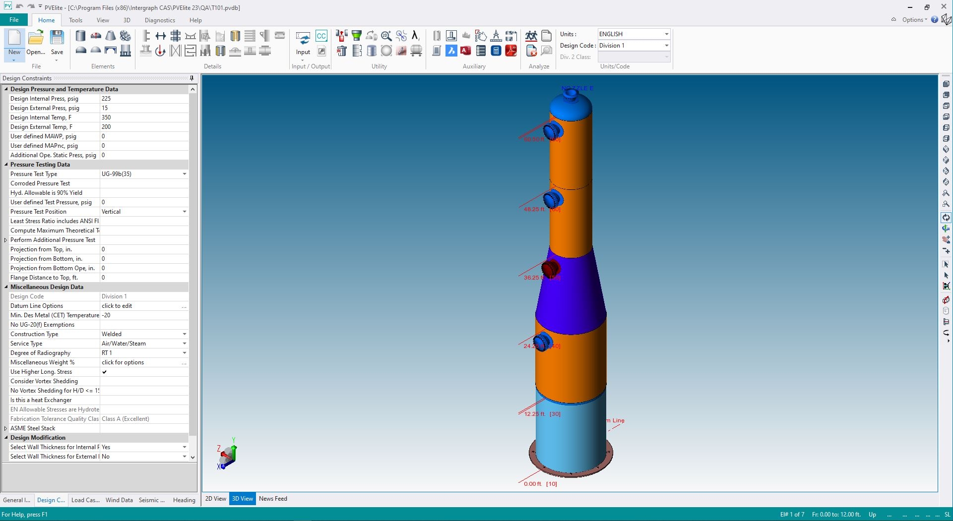Open the Access database export icon

[465, 51]
